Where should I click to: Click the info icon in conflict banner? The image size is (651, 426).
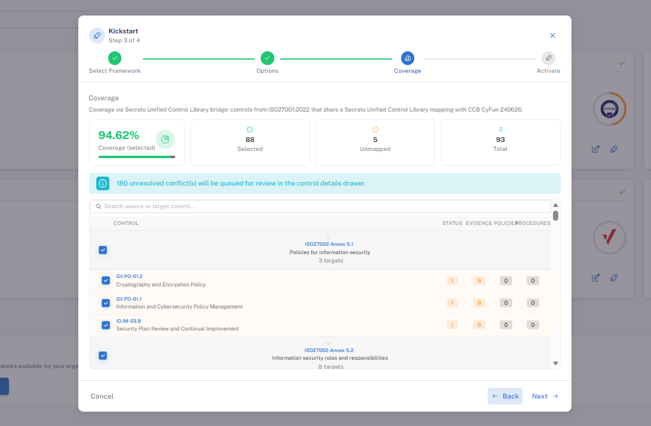(x=103, y=184)
